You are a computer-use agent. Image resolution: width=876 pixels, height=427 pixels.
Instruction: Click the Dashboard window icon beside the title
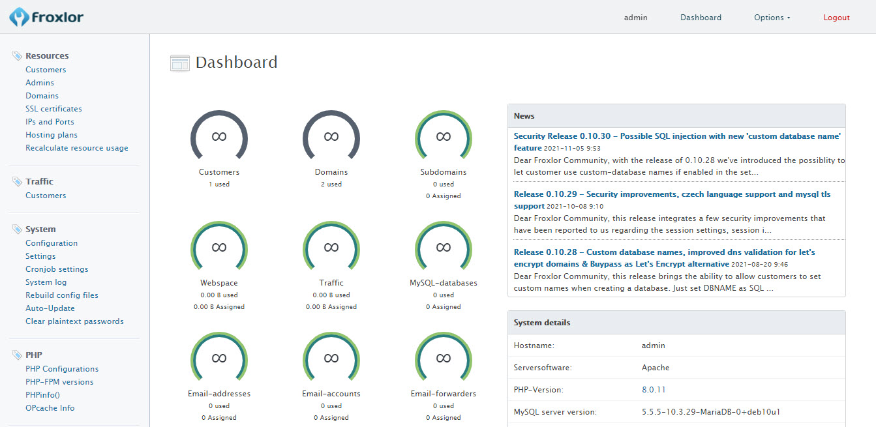pyautogui.click(x=179, y=63)
